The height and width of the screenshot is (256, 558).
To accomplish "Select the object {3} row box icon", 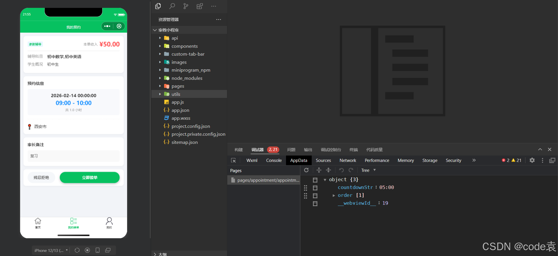I will point(315,180).
